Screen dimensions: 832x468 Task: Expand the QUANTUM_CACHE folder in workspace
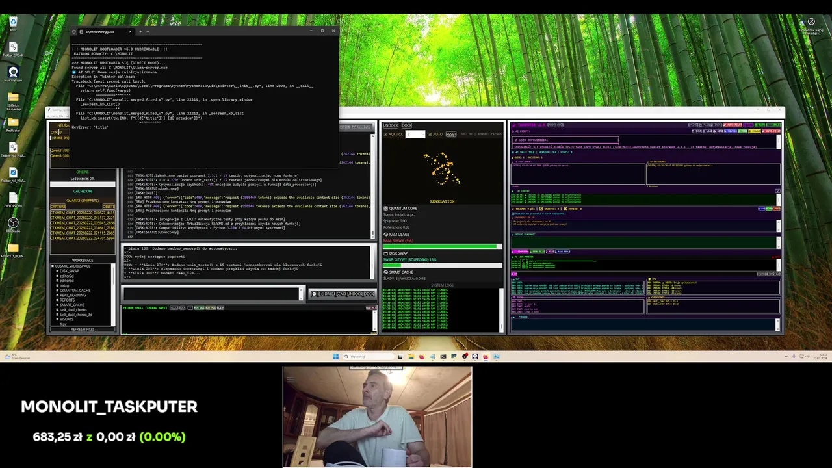tap(57, 290)
